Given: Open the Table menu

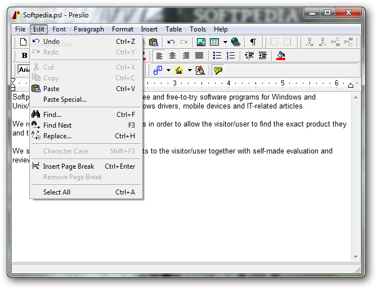Looking at the screenshot, I should tap(173, 29).
